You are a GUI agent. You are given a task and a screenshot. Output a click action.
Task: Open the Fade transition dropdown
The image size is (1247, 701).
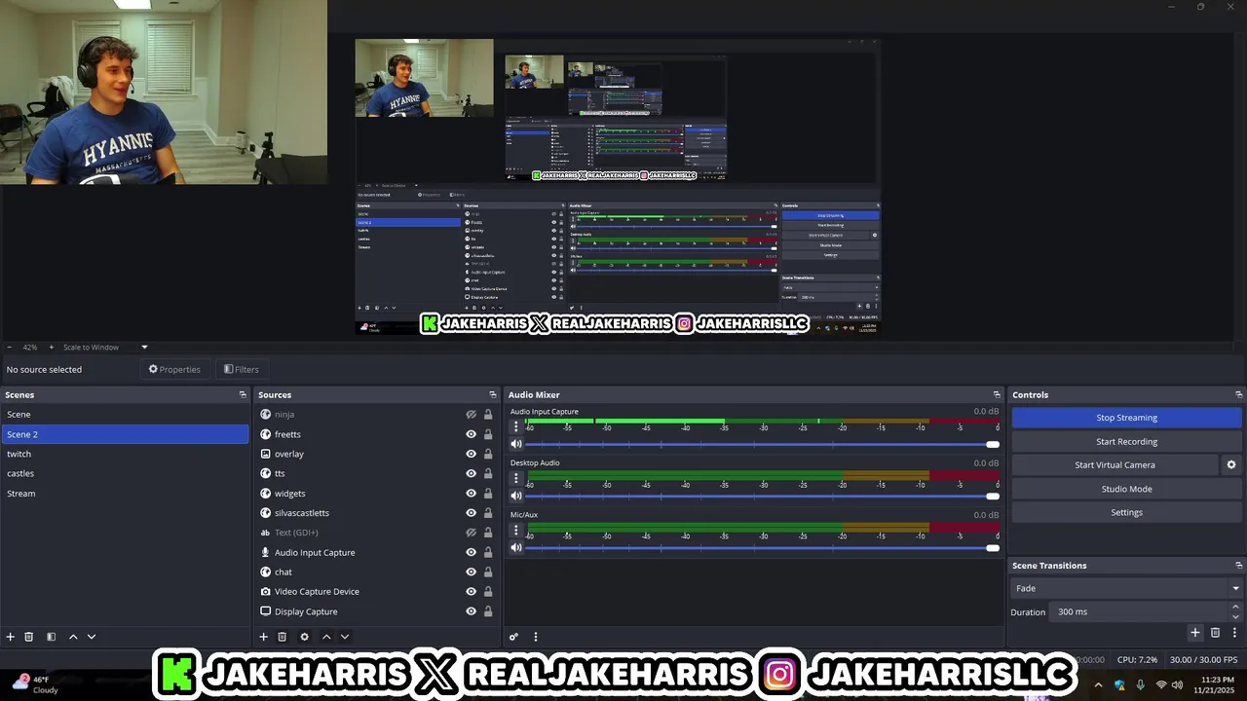(x=1126, y=588)
